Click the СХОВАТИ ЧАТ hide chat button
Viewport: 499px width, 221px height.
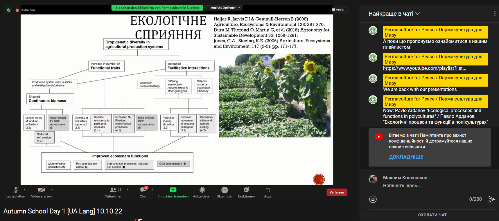point(432,215)
